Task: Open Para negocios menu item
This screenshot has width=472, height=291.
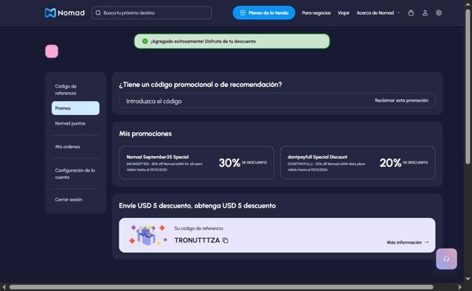Action: pos(316,13)
